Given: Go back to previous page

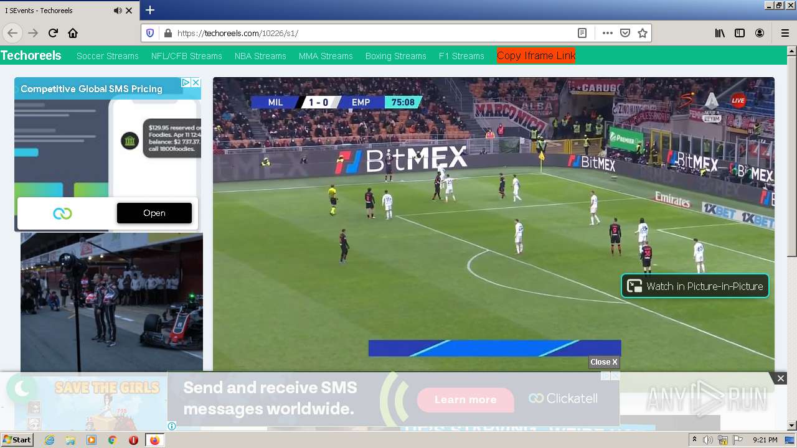Looking at the screenshot, I should tap(12, 33).
